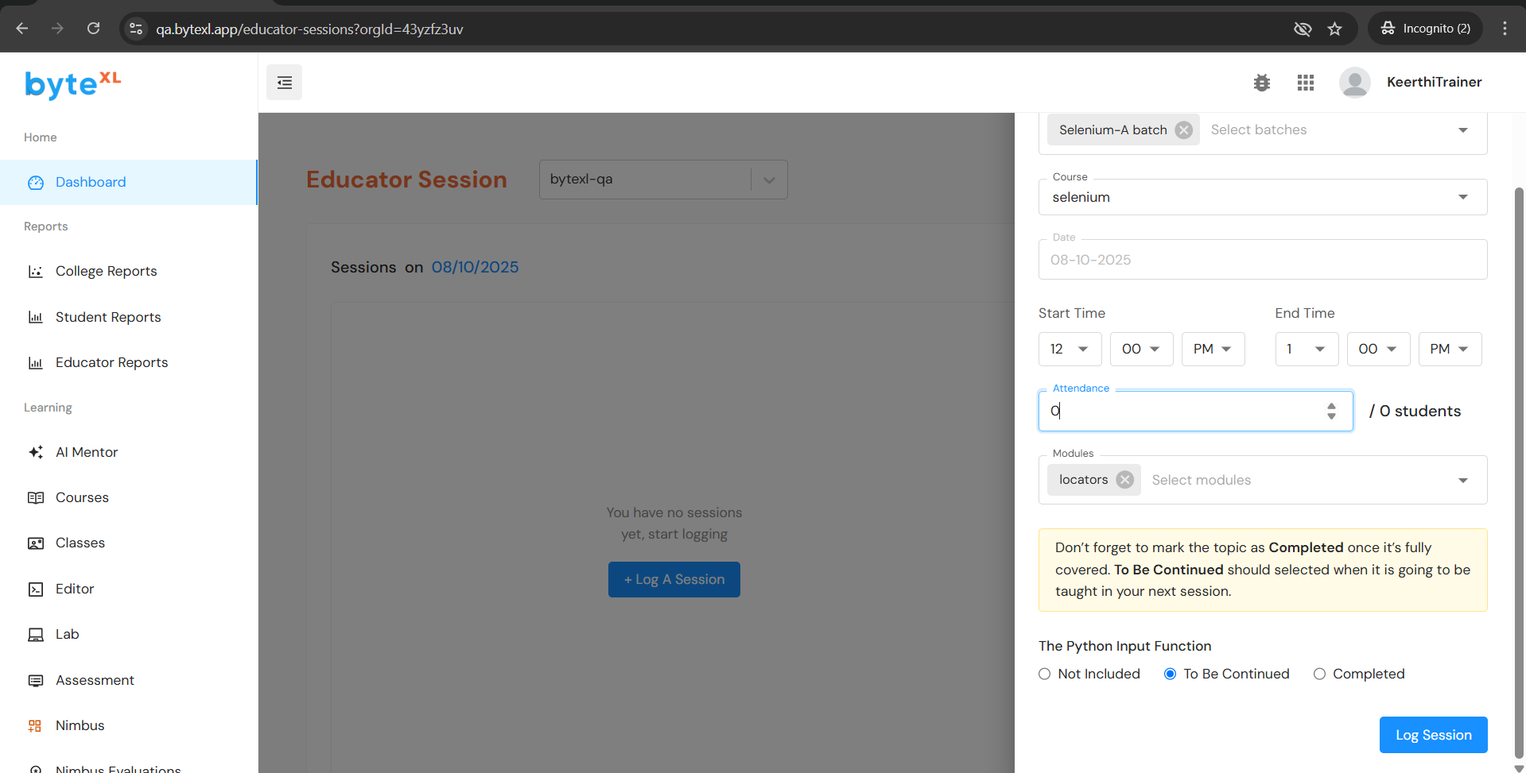Remove the locators module chip

tap(1124, 480)
